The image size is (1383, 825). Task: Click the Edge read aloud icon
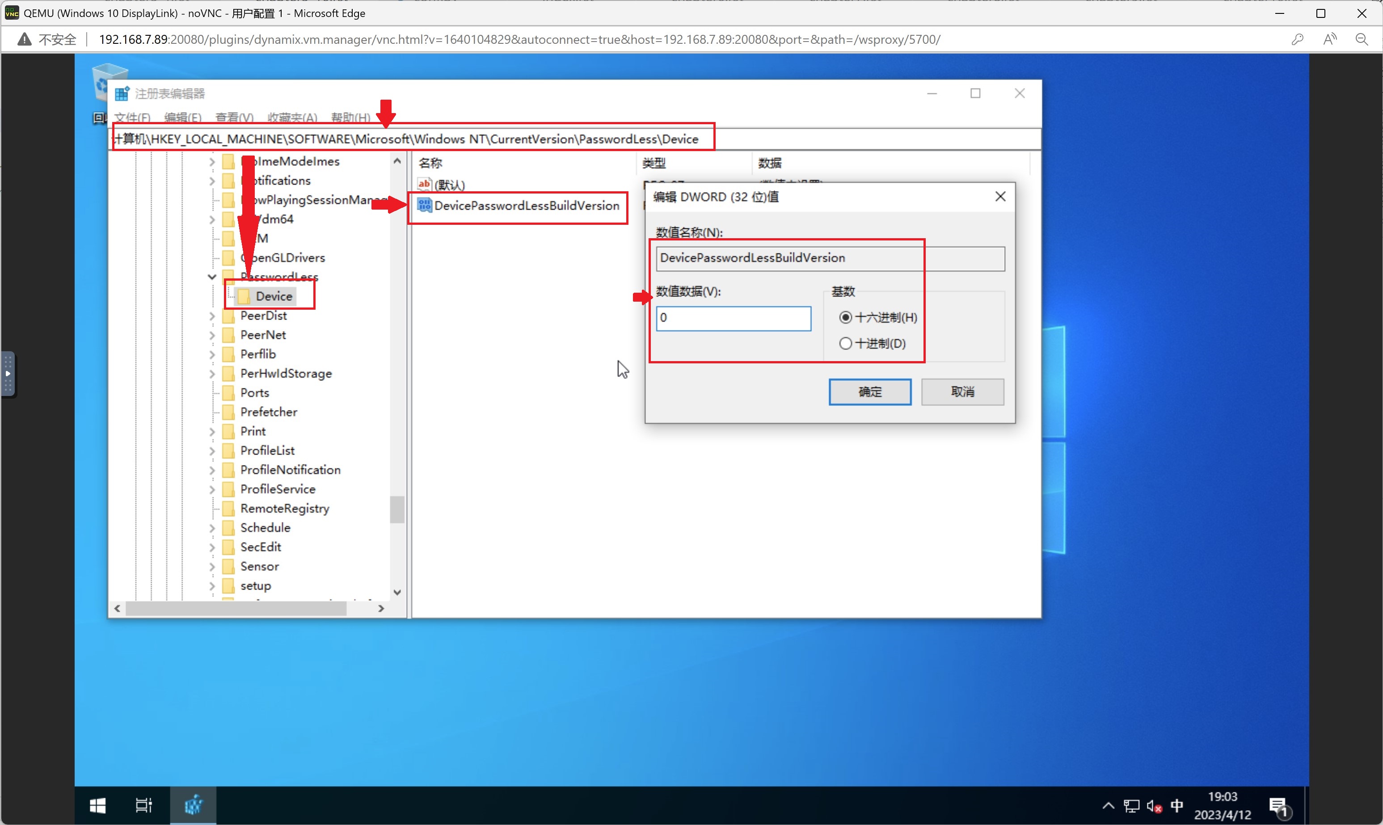click(x=1330, y=39)
